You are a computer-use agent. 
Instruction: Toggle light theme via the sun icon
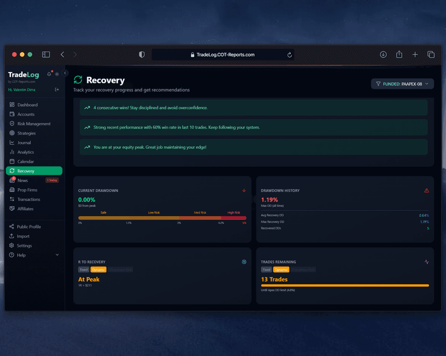point(57,74)
